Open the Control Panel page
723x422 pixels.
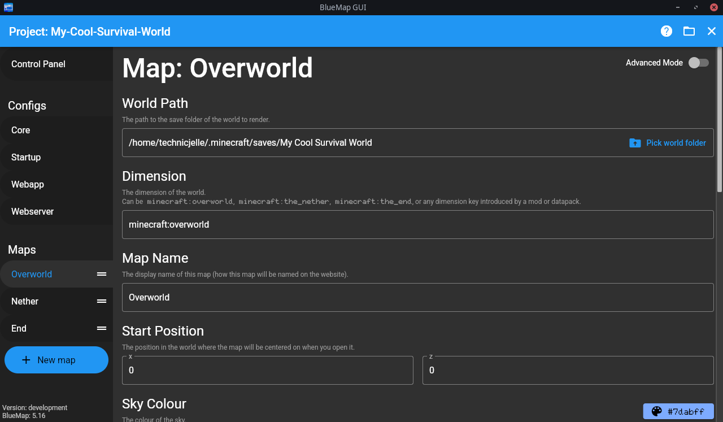coord(38,64)
